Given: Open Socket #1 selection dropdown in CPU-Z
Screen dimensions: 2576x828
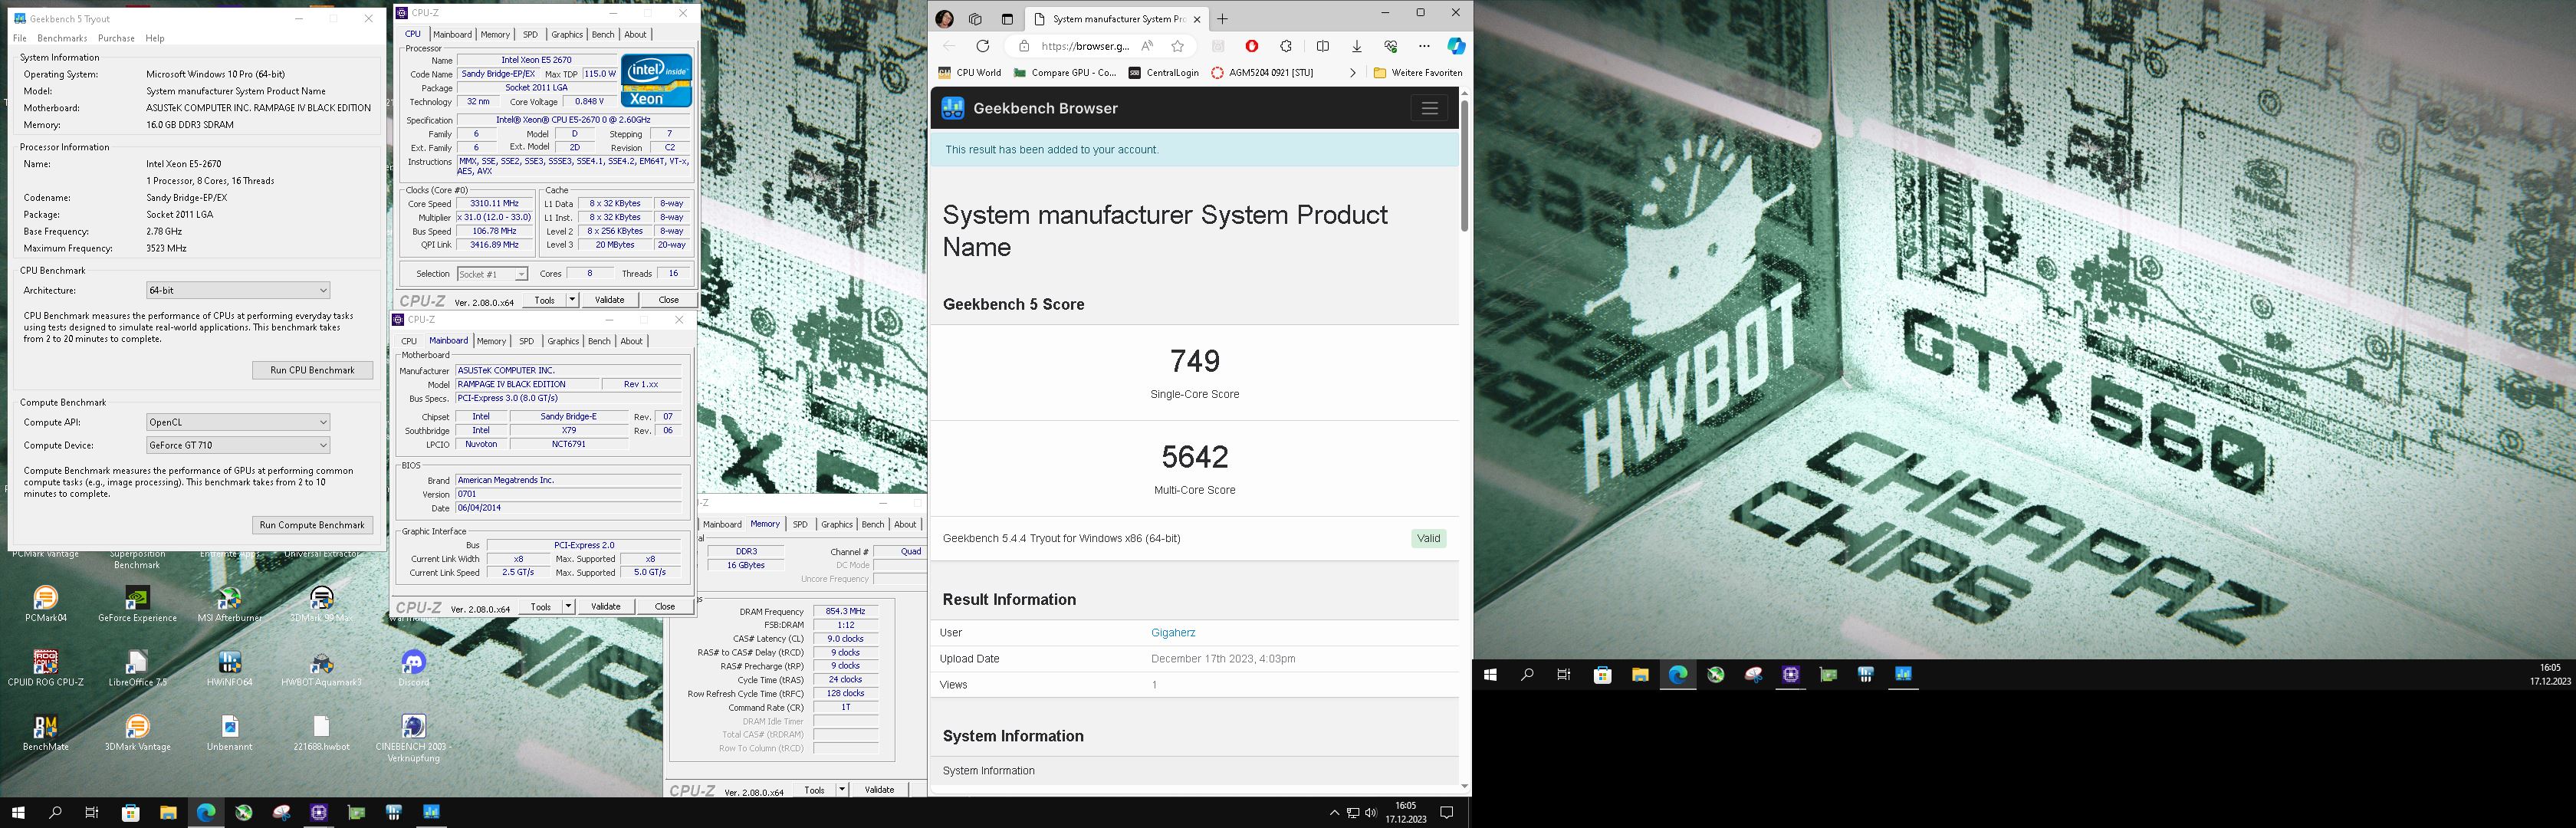Looking at the screenshot, I should pos(492,274).
